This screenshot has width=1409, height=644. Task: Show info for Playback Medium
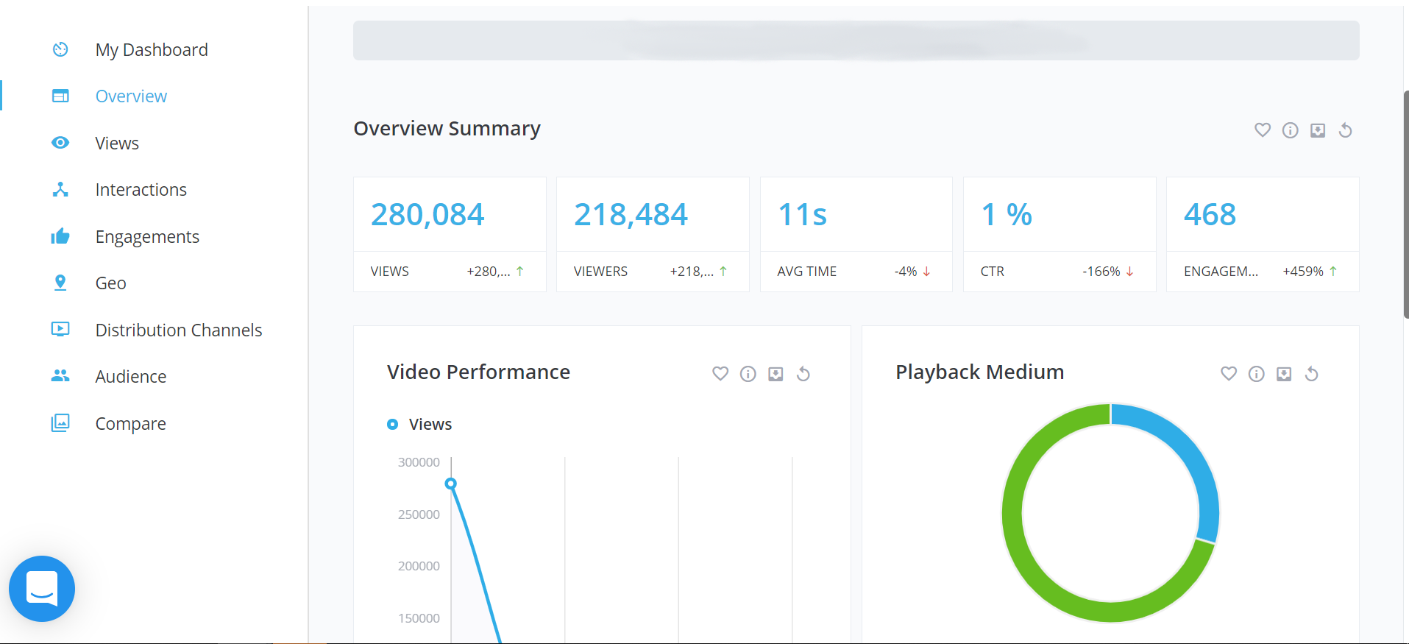1257,374
